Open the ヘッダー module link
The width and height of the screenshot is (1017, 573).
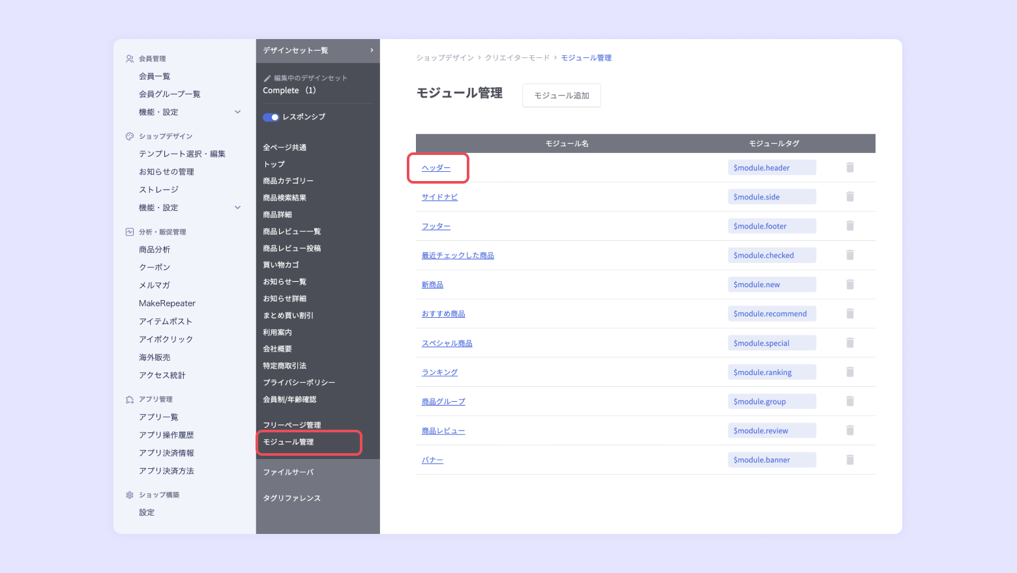(x=436, y=167)
